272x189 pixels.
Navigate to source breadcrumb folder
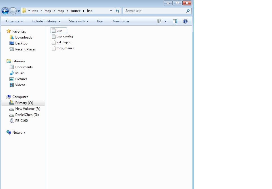pyautogui.click(x=75, y=11)
